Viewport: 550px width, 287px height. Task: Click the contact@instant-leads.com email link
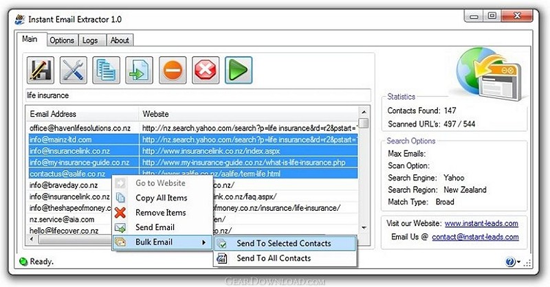point(475,237)
